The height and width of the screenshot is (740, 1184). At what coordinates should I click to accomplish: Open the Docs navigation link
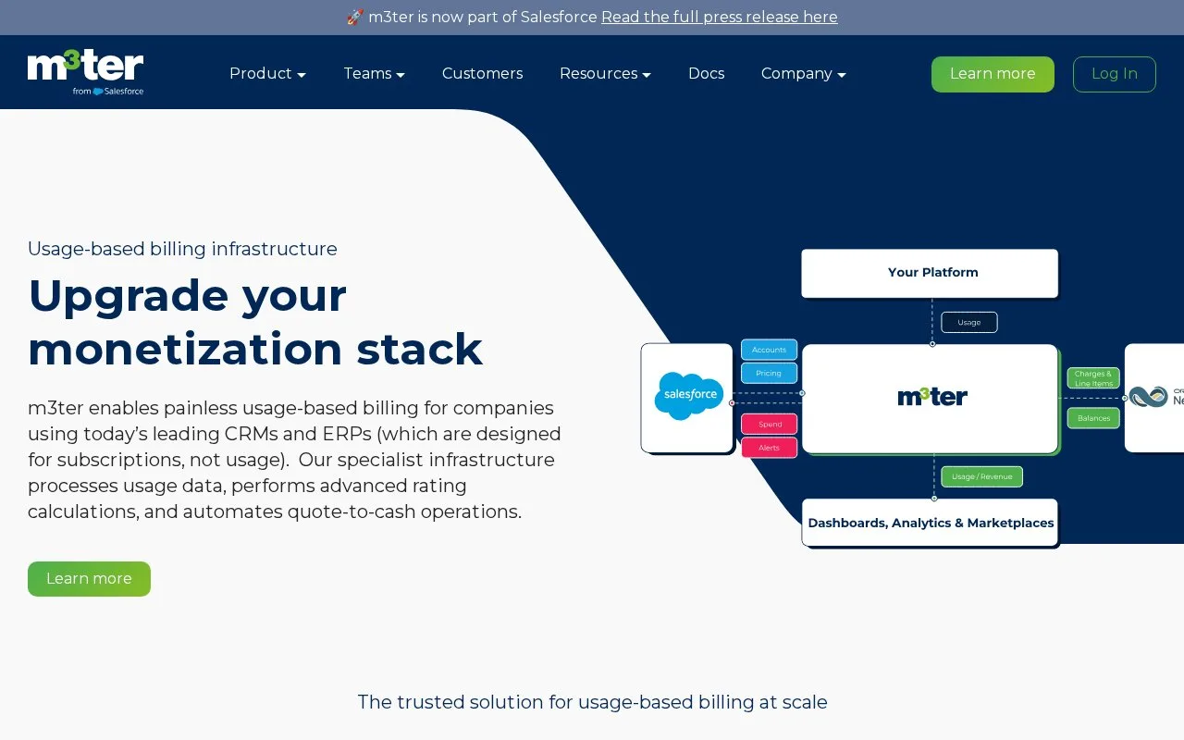click(x=707, y=74)
